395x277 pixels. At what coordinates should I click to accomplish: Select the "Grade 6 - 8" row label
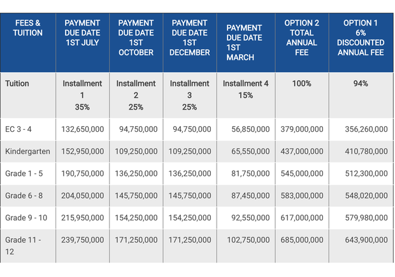point(25,195)
